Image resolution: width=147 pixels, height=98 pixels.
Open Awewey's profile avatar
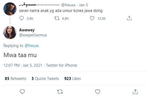10,32
